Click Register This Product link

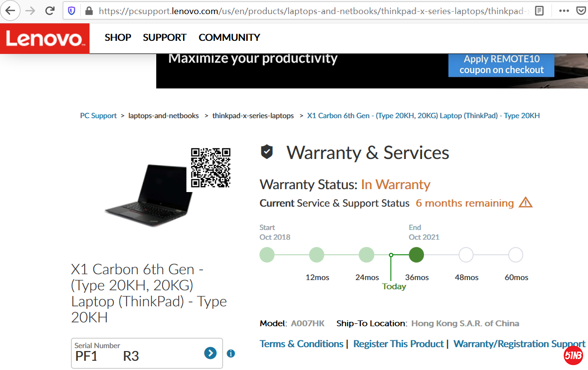coord(398,344)
